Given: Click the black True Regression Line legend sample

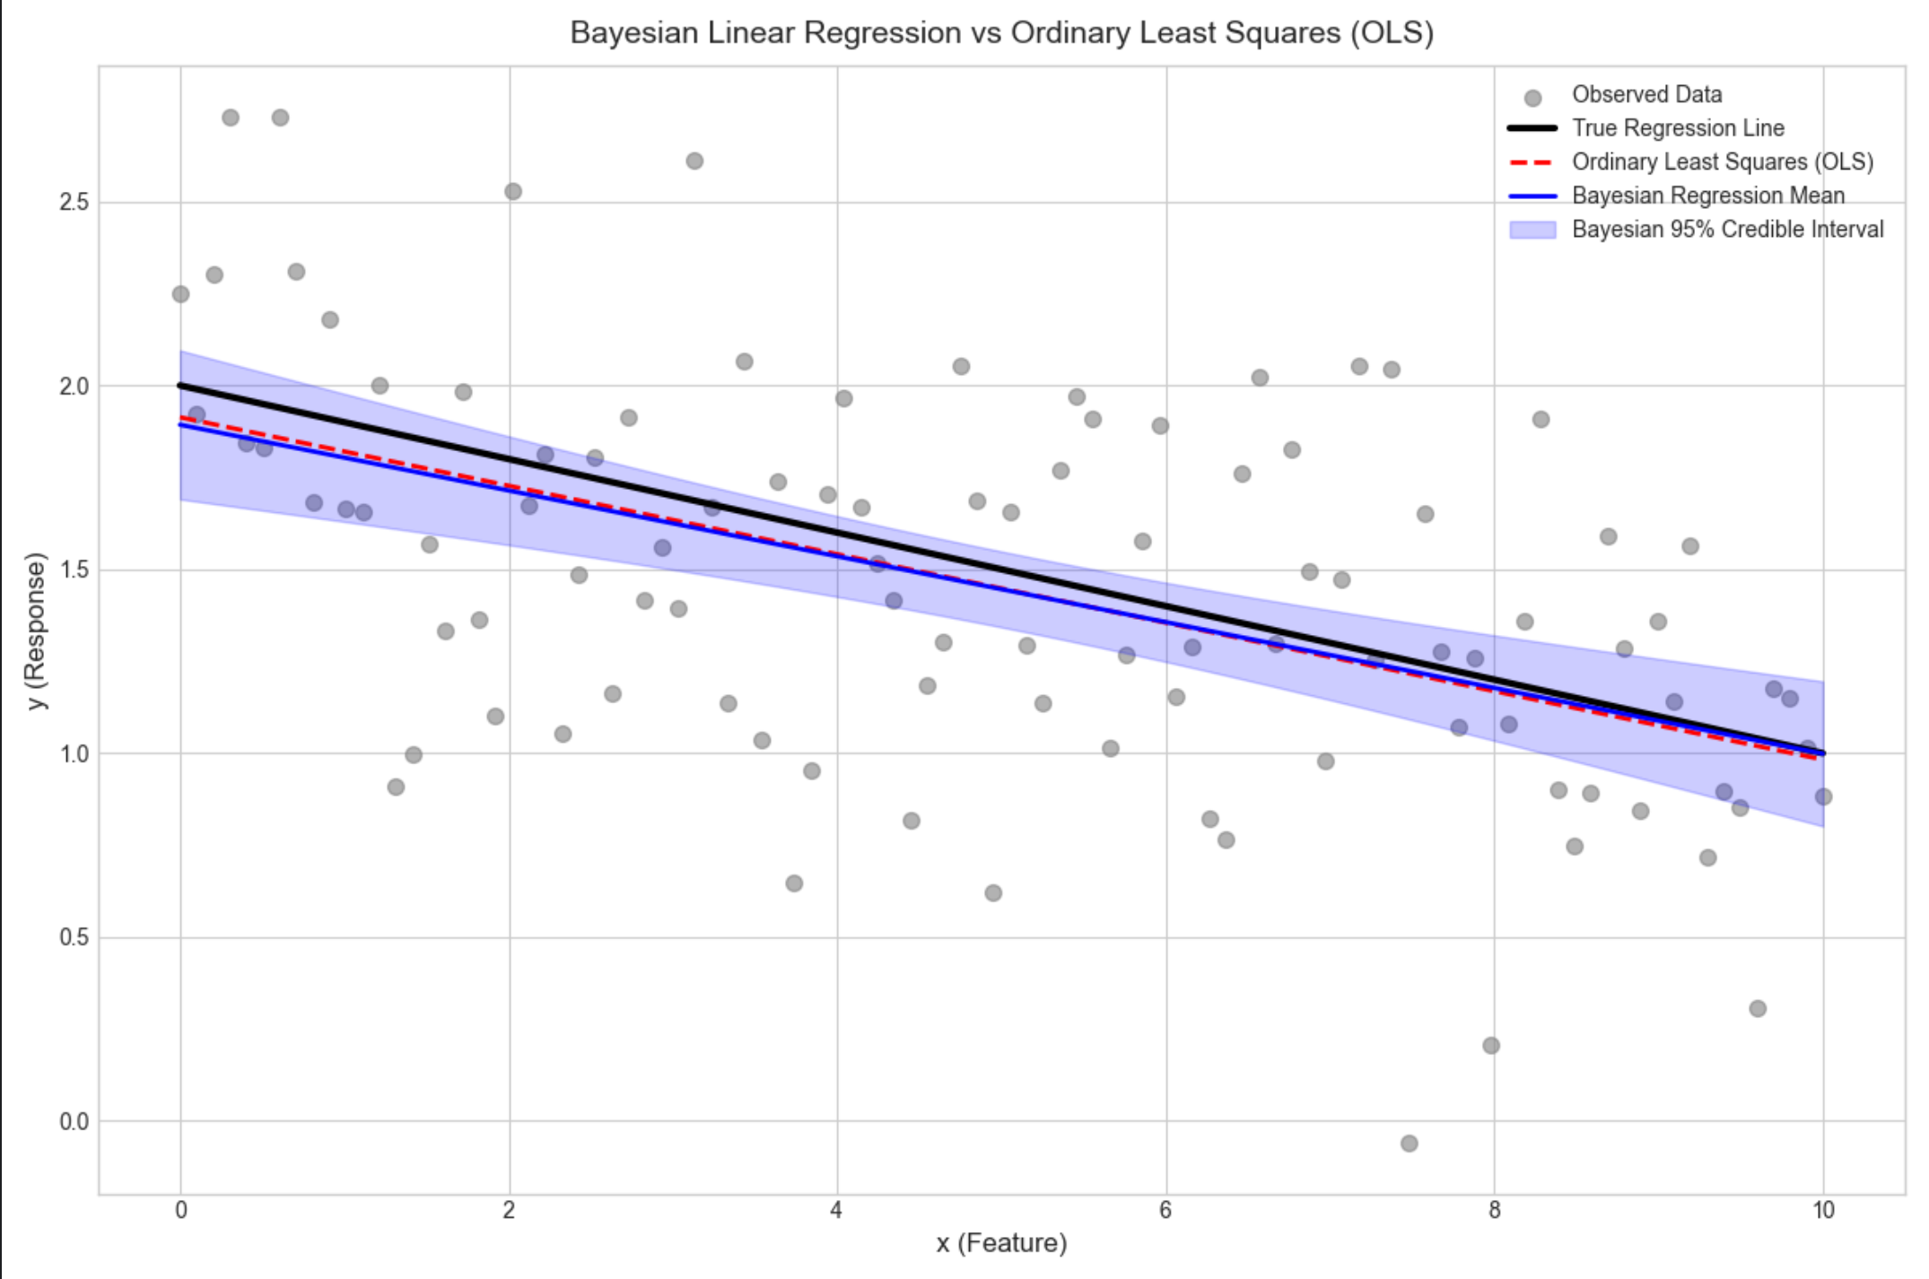Looking at the screenshot, I should 1532,128.
